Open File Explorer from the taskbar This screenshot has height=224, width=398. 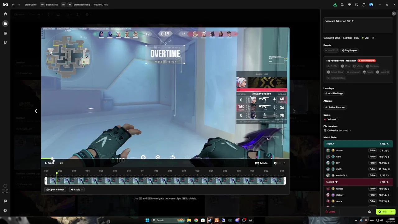click(189, 220)
